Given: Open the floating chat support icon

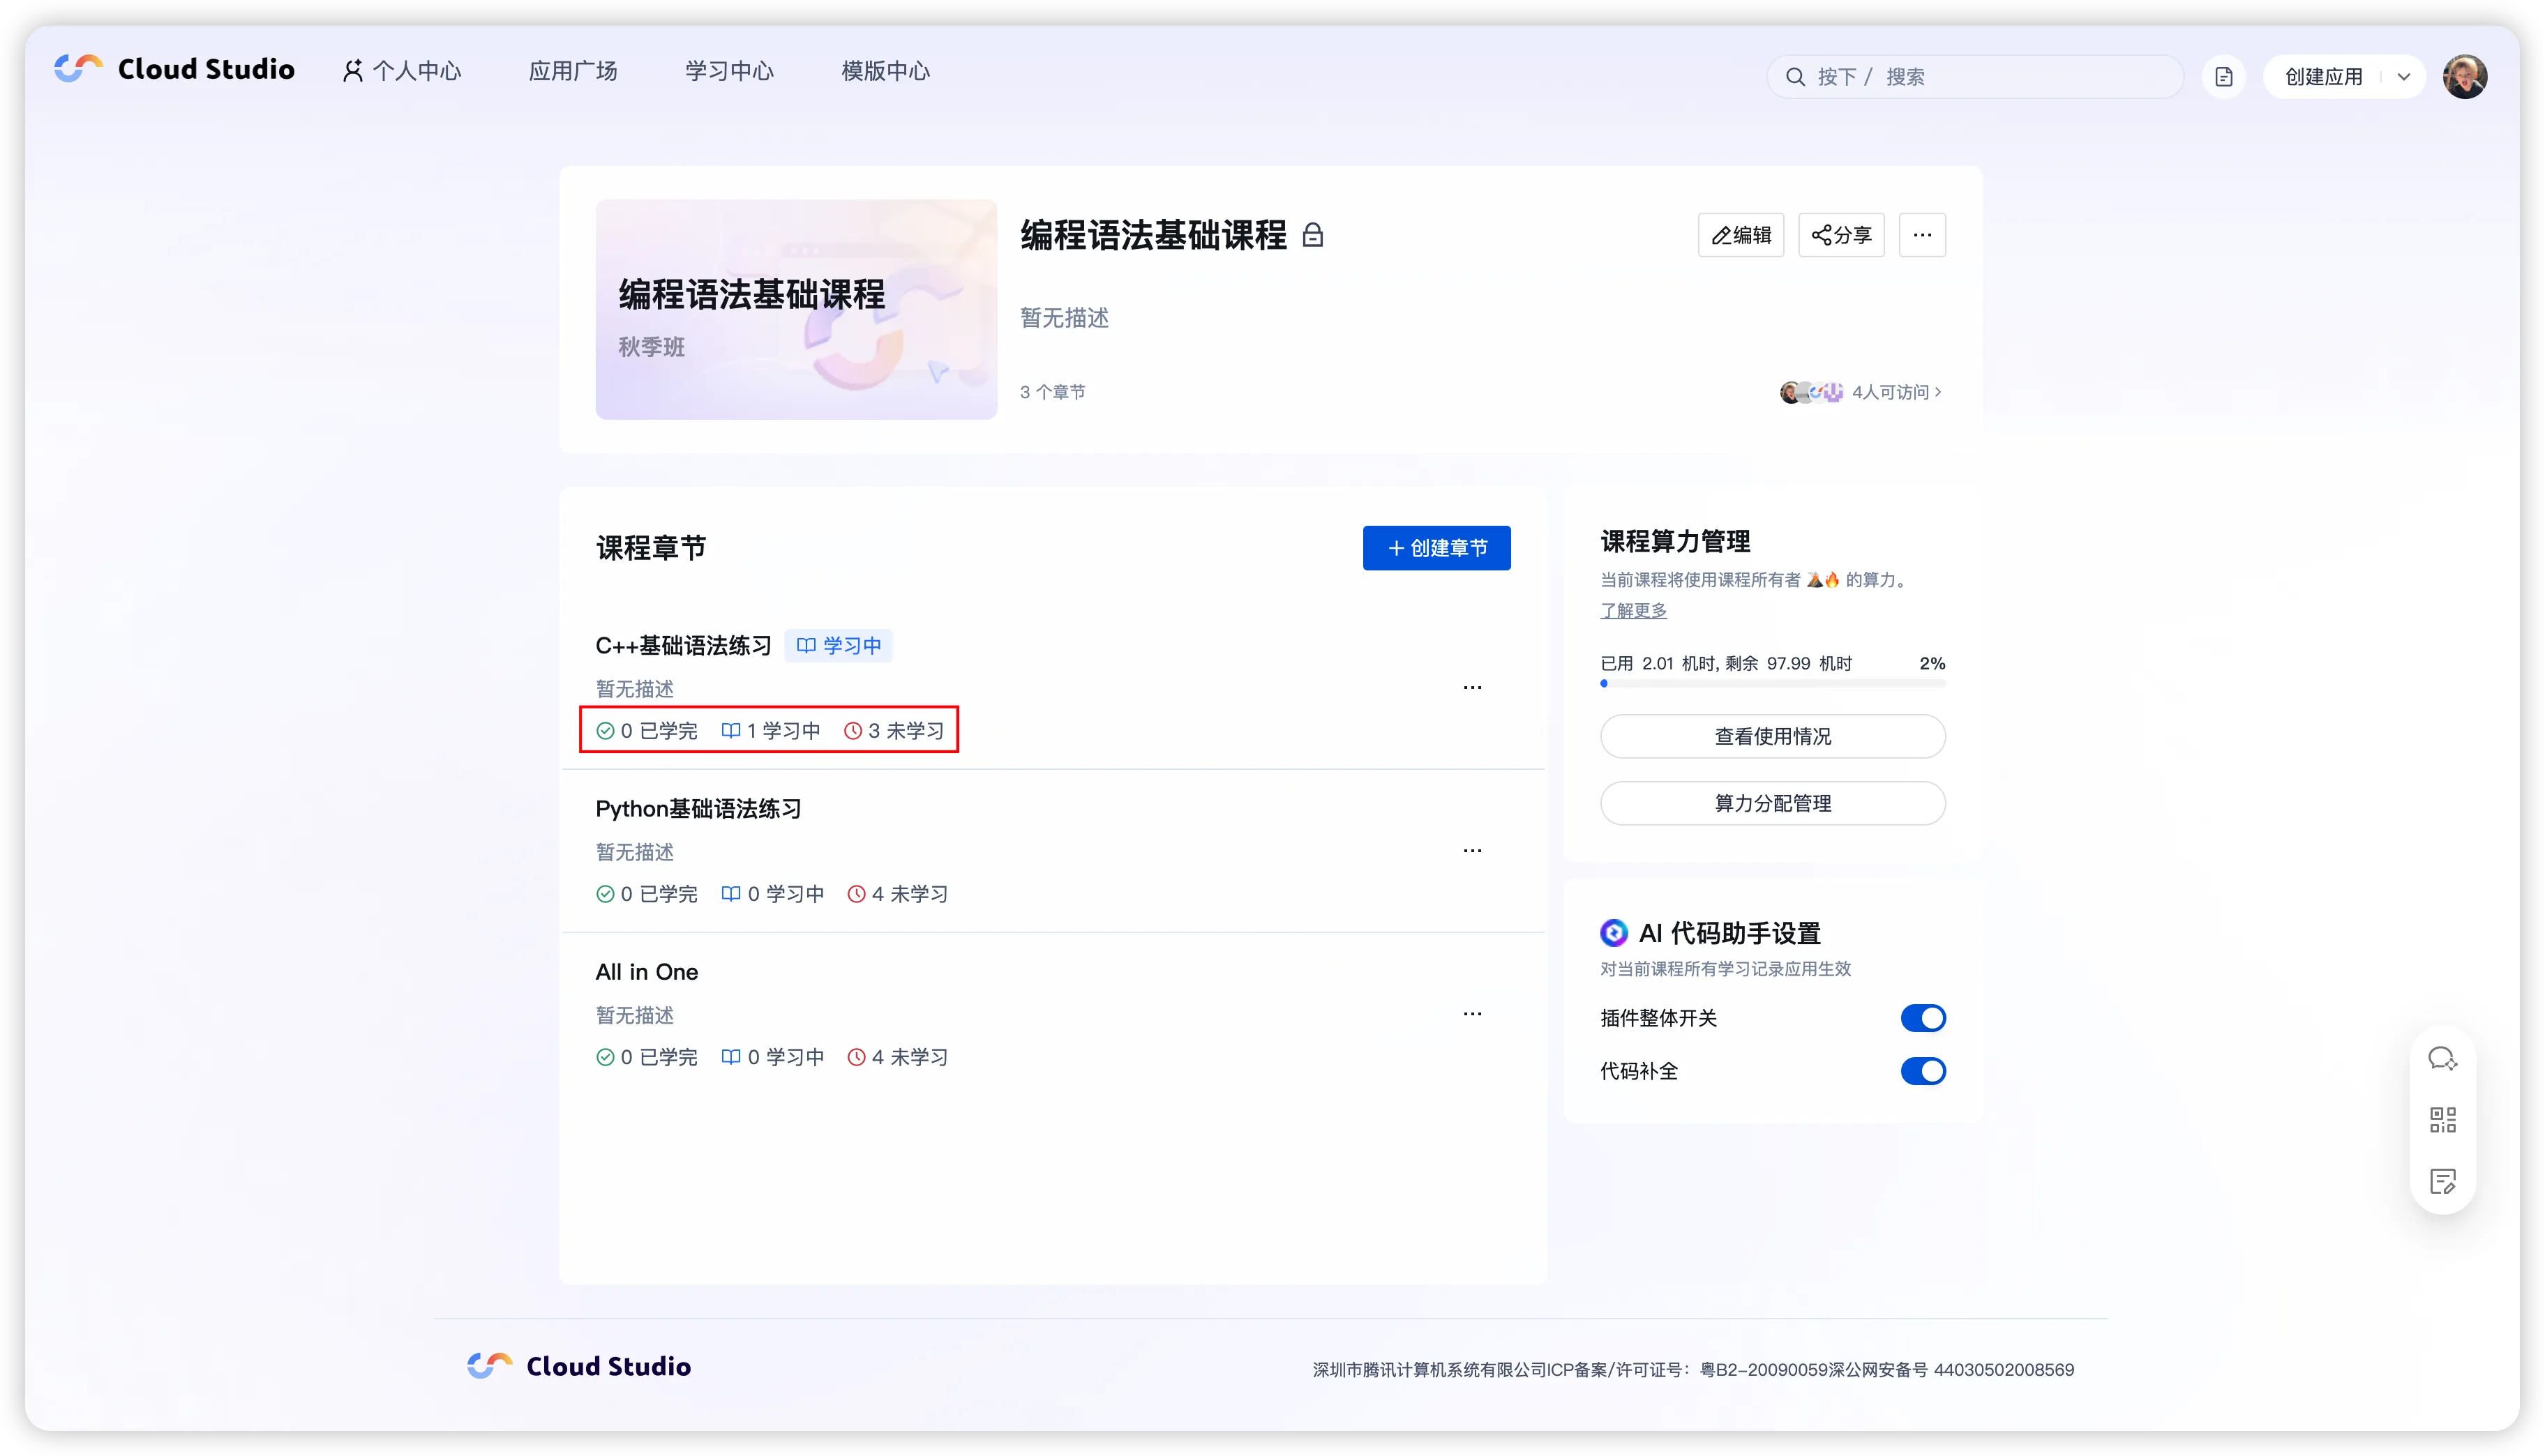Looking at the screenshot, I should tap(2442, 1059).
